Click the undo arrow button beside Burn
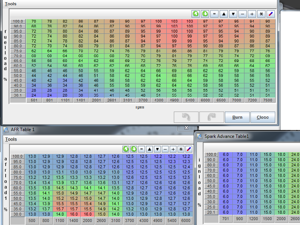 click(185, 117)
